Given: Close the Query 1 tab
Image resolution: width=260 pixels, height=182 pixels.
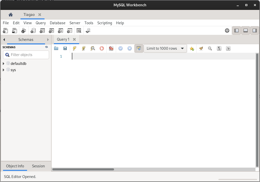Looking at the screenshot, I should coord(74,39).
